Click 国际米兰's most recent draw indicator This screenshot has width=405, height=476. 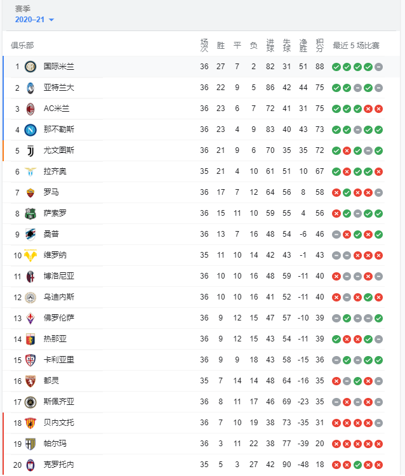(378, 67)
